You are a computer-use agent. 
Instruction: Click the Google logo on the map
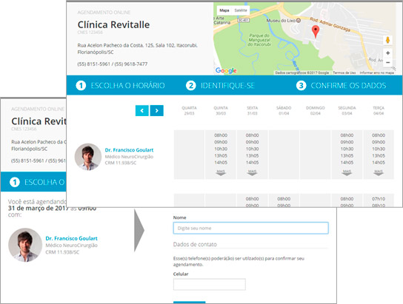coord(226,70)
